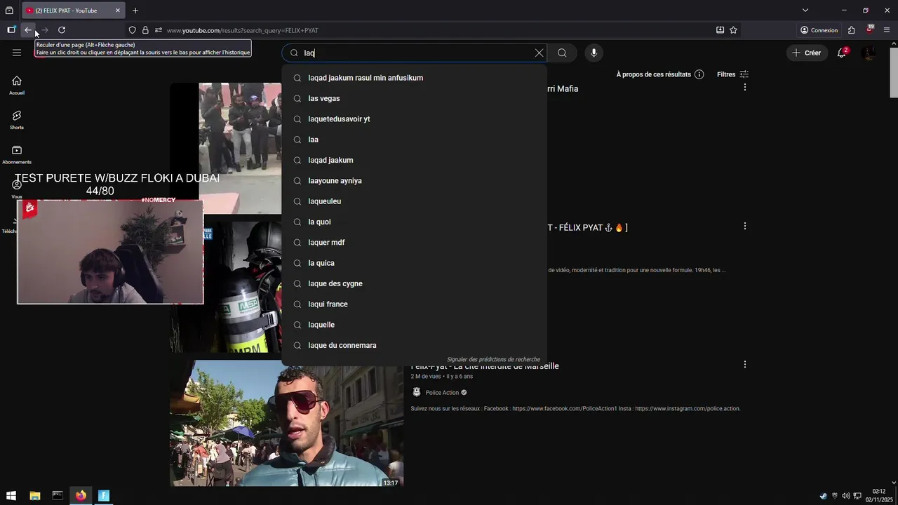Show the list all tabs dropdown
This screenshot has height=505, width=898.
pyautogui.click(x=805, y=11)
